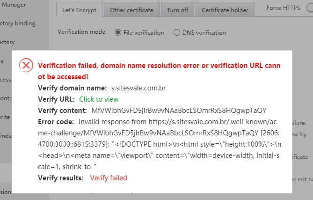Open the Manager item in the sidebar
Image resolution: width=313 pixels, height=200 pixels.
pos(15,5)
